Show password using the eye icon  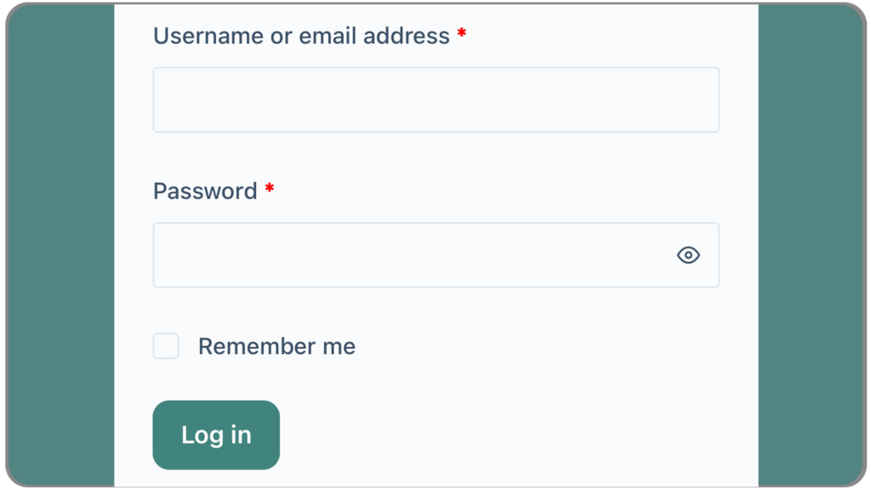(688, 255)
